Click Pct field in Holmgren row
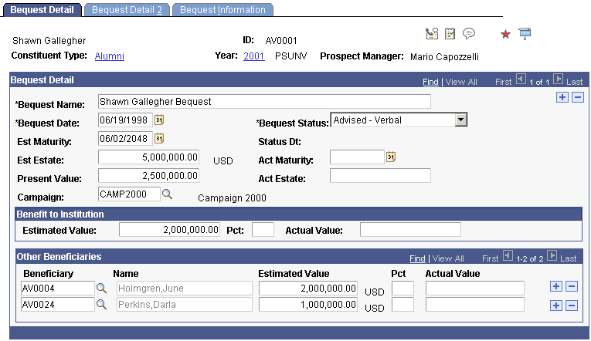Viewport: 591px width, 341px height. coord(403,289)
